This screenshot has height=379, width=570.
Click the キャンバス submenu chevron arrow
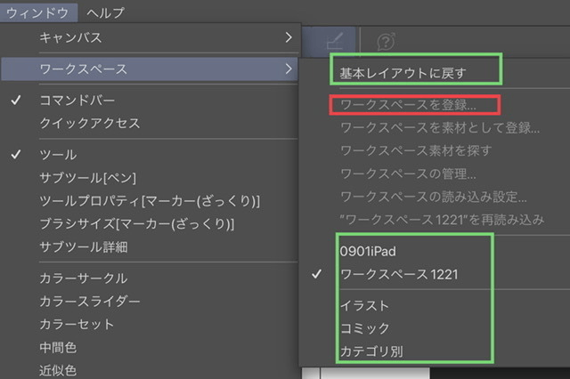point(289,37)
